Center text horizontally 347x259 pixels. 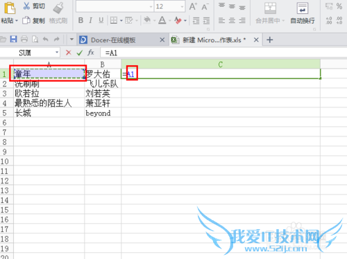[x=232, y=21]
